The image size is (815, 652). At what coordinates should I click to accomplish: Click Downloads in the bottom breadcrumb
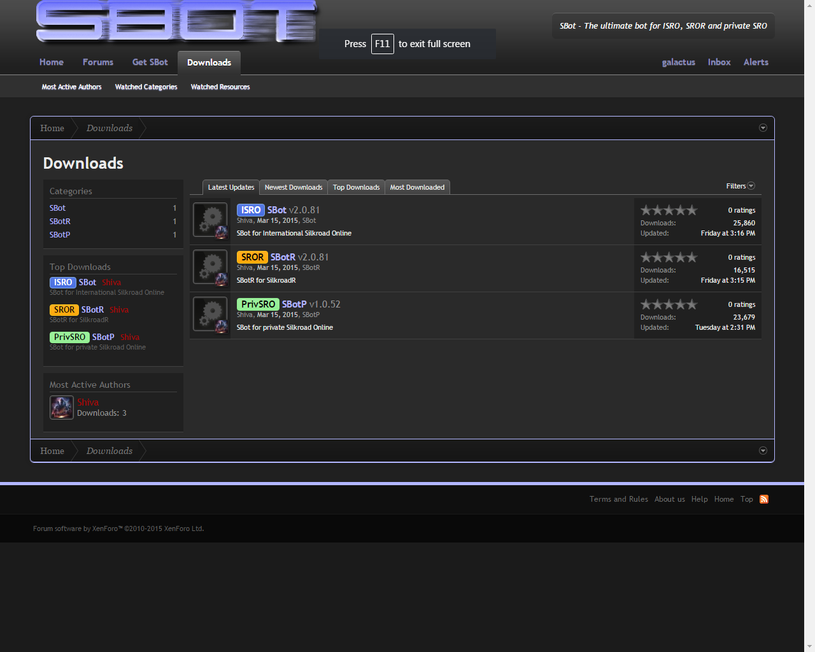(110, 451)
